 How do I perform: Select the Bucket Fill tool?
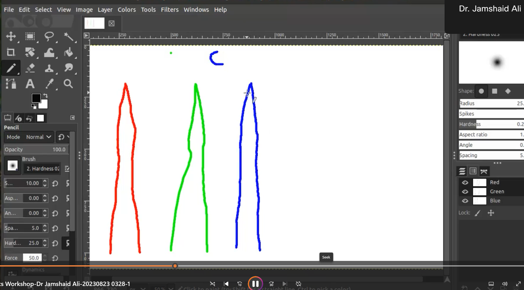(68, 52)
